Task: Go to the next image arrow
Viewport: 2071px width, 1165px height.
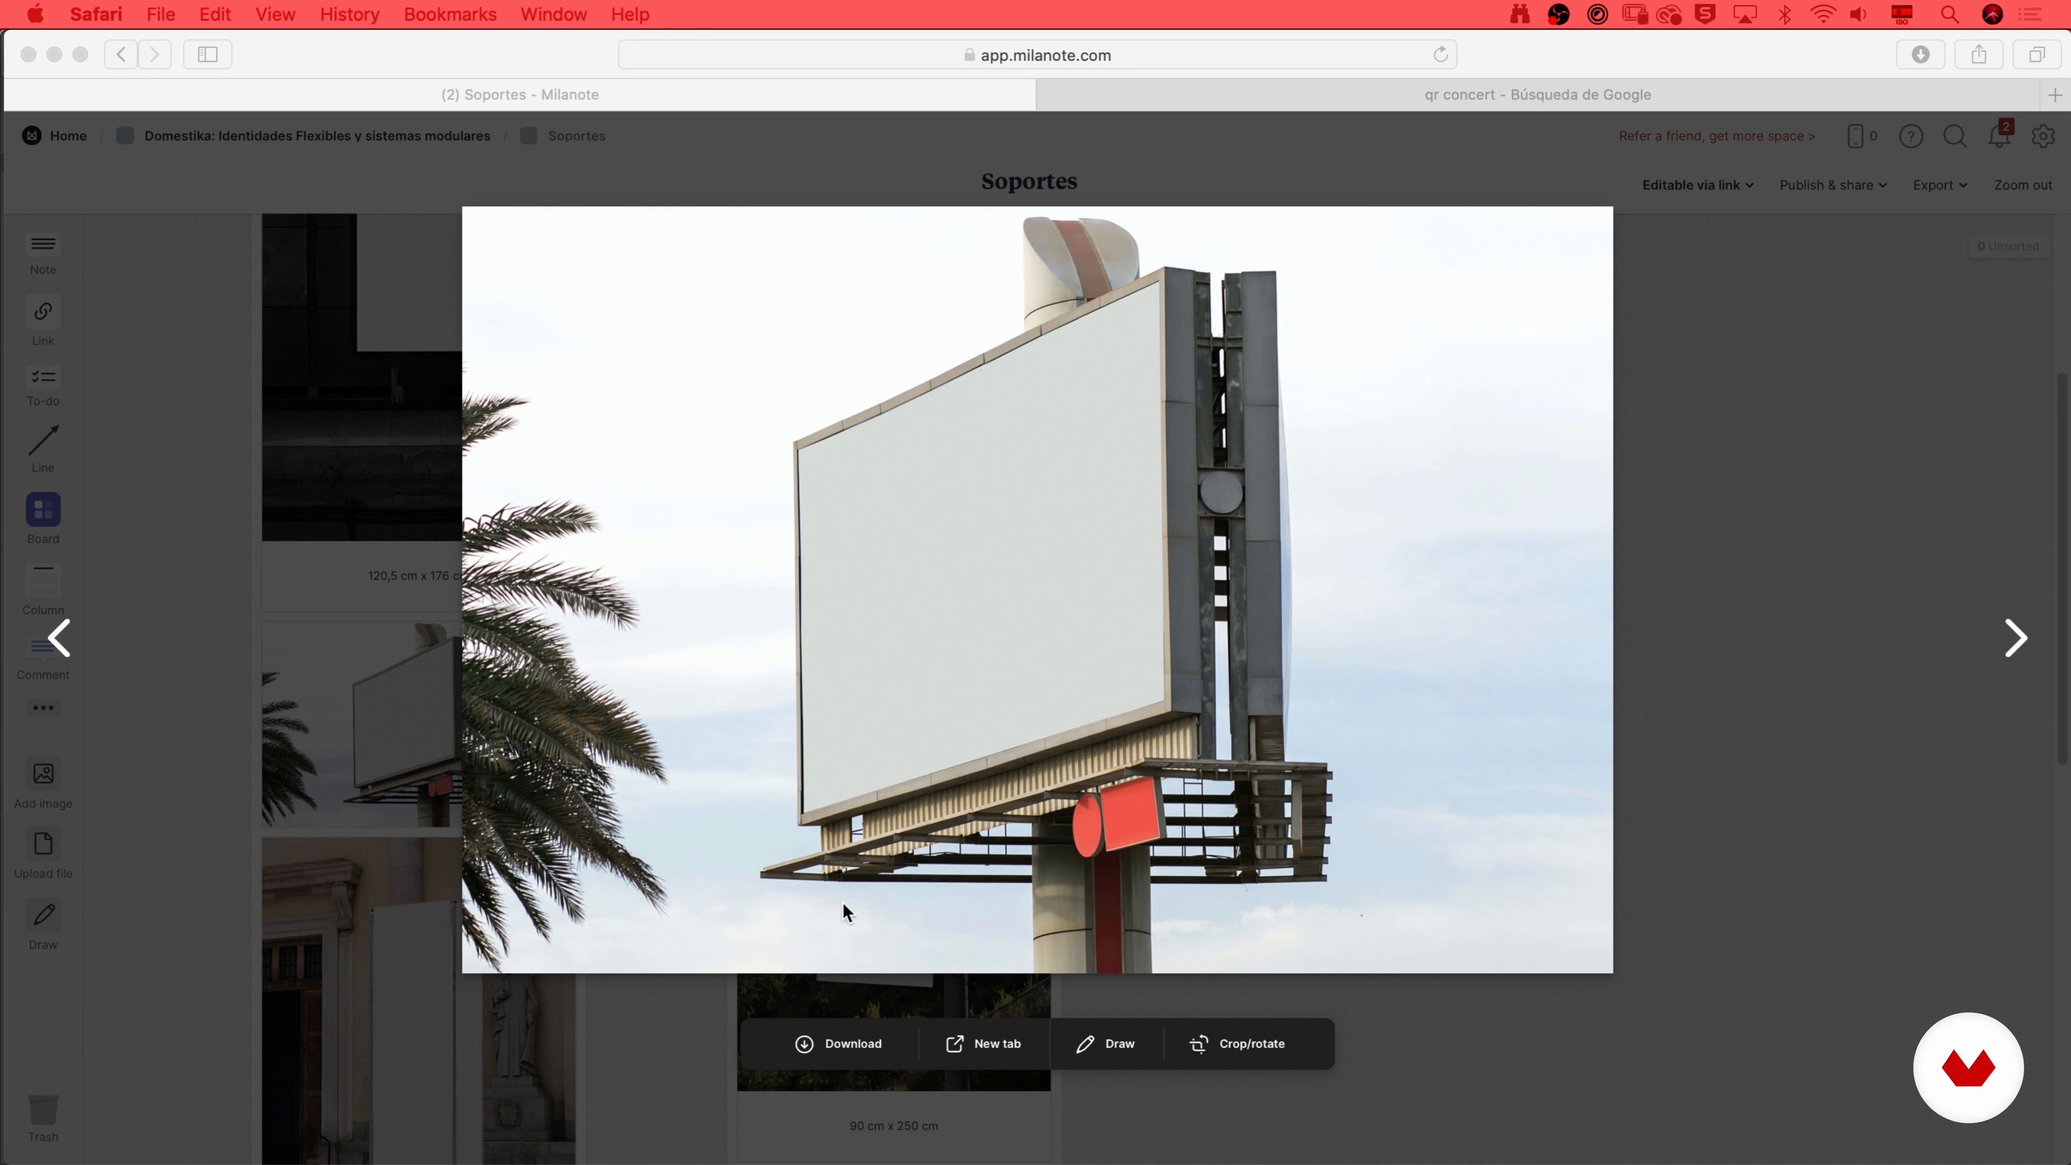Action: point(2015,639)
